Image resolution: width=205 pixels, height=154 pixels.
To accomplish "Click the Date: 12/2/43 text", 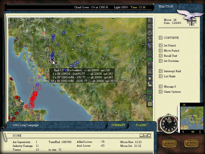I will click(x=172, y=23).
